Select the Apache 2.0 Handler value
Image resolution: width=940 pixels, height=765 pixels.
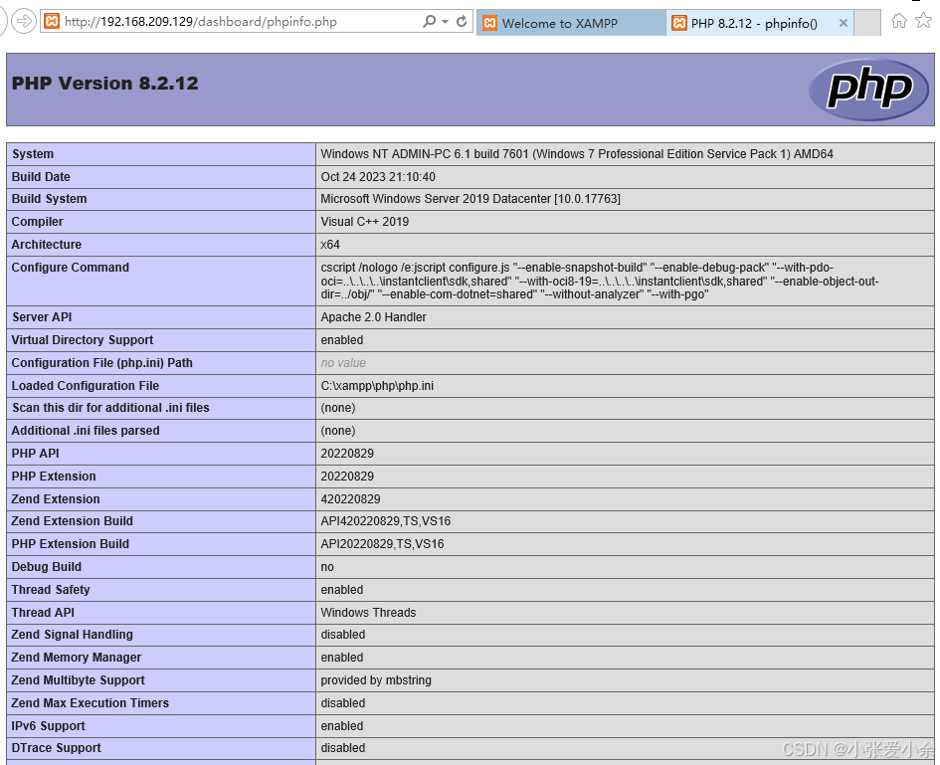(x=373, y=316)
